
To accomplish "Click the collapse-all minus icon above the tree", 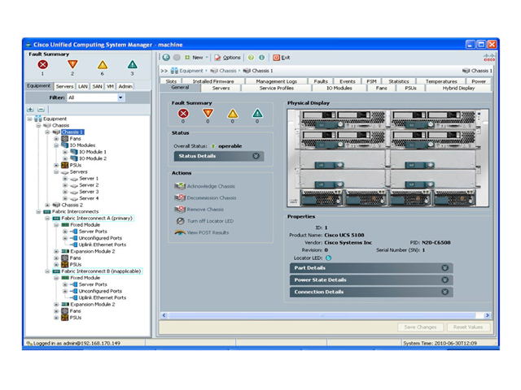I will coord(41,109).
